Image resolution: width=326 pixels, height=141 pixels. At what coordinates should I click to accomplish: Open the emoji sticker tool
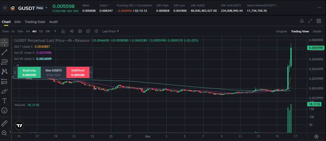pyautogui.click(x=4, y=110)
